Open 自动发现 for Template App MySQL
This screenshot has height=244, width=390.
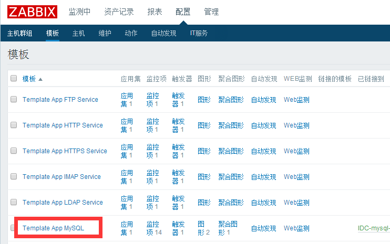264,228
